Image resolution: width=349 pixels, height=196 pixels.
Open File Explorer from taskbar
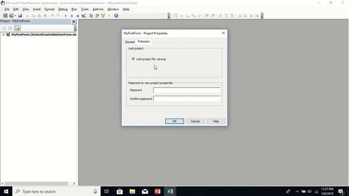coord(133,191)
